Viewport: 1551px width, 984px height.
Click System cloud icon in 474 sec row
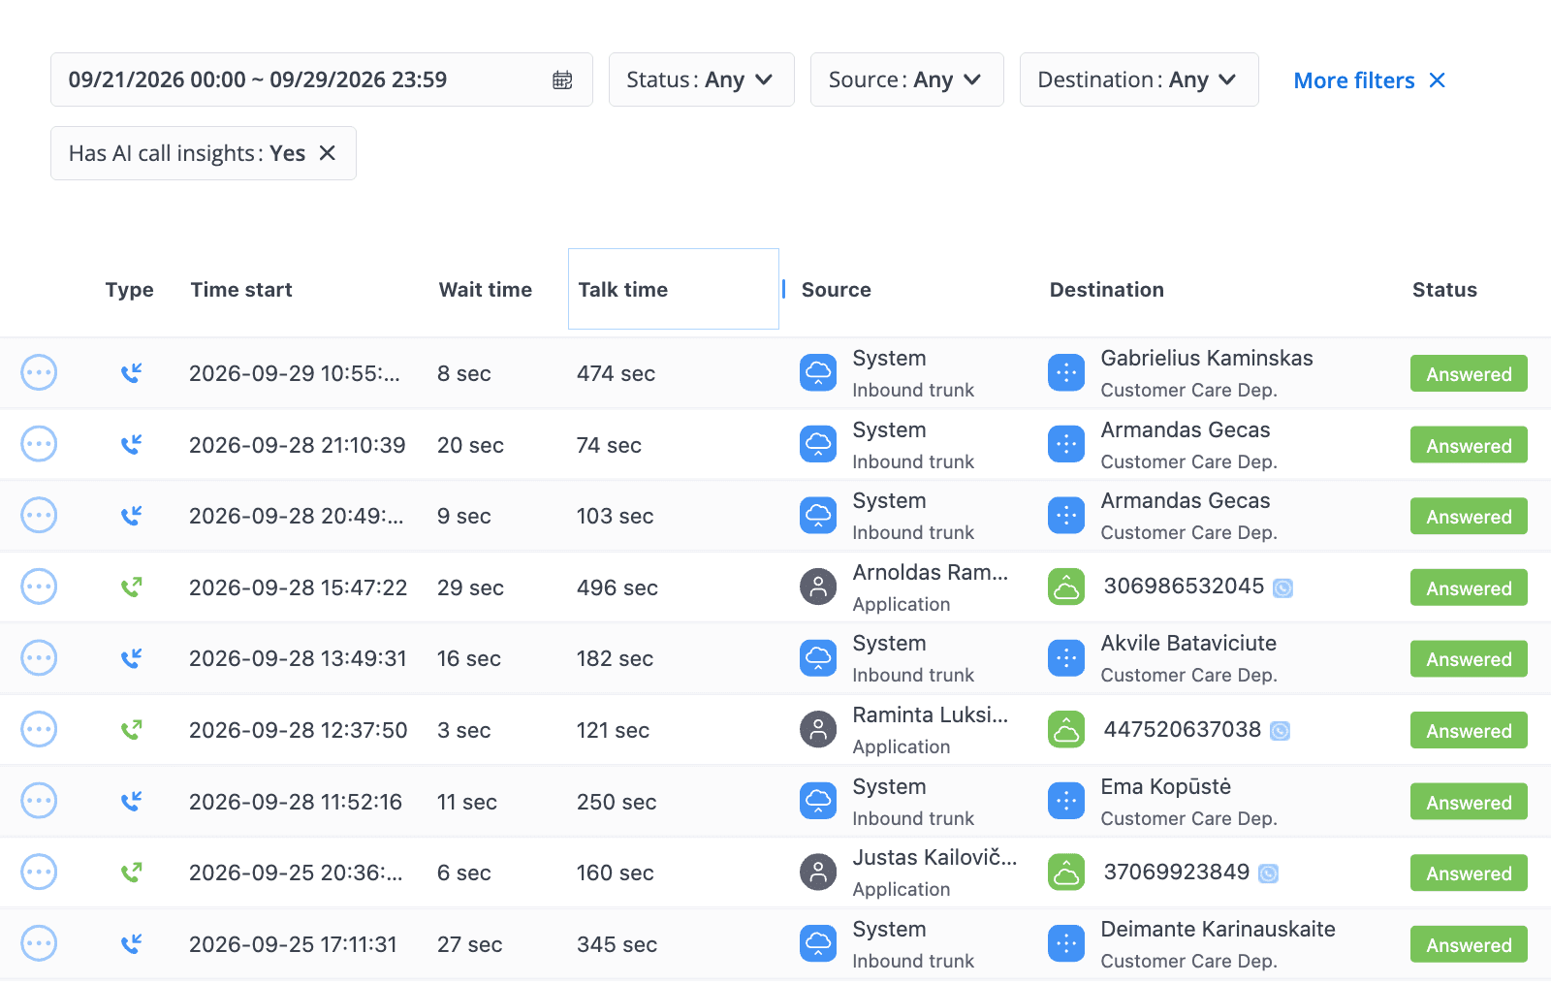click(x=818, y=372)
